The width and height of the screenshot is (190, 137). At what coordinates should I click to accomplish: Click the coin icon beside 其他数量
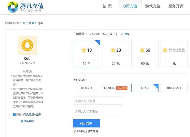pyautogui.click(x=165, y=50)
